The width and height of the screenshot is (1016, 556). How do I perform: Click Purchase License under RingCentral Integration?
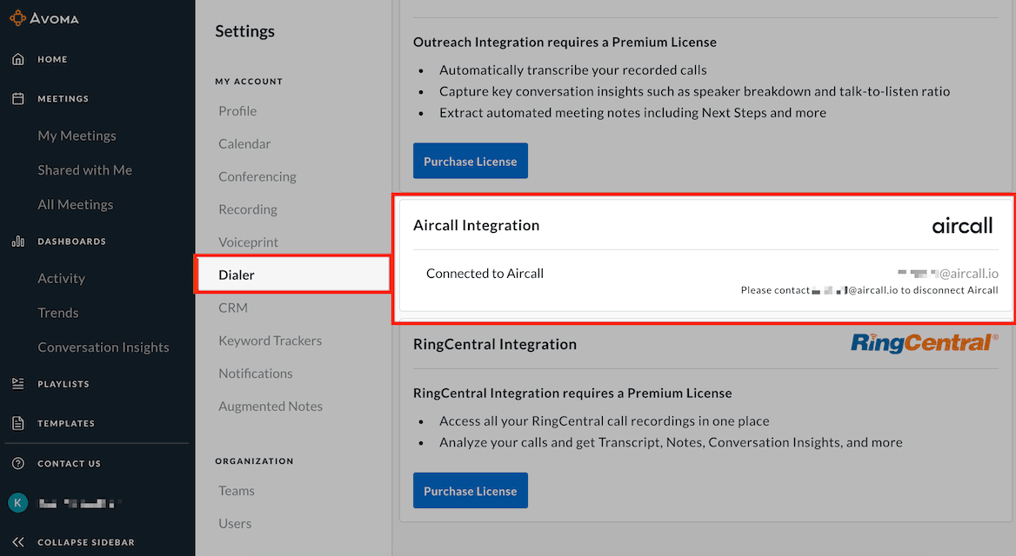coord(470,491)
